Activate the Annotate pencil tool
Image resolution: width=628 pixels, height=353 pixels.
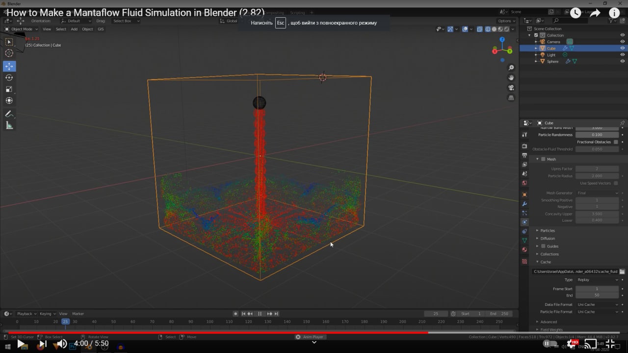tap(9, 114)
